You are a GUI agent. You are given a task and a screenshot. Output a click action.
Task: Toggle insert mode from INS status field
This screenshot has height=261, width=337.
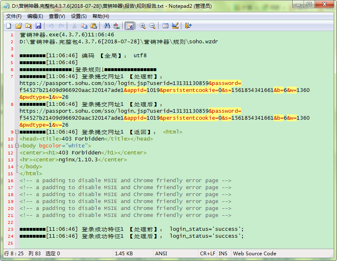223,253
